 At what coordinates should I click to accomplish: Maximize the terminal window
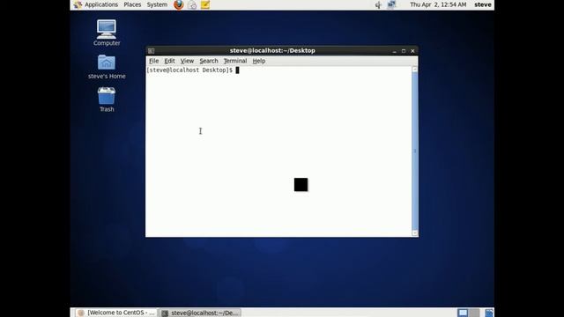click(x=404, y=51)
